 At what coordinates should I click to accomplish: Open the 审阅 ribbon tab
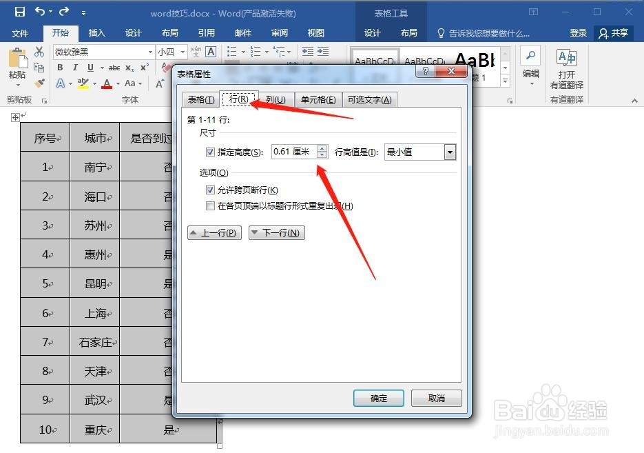pos(279,32)
